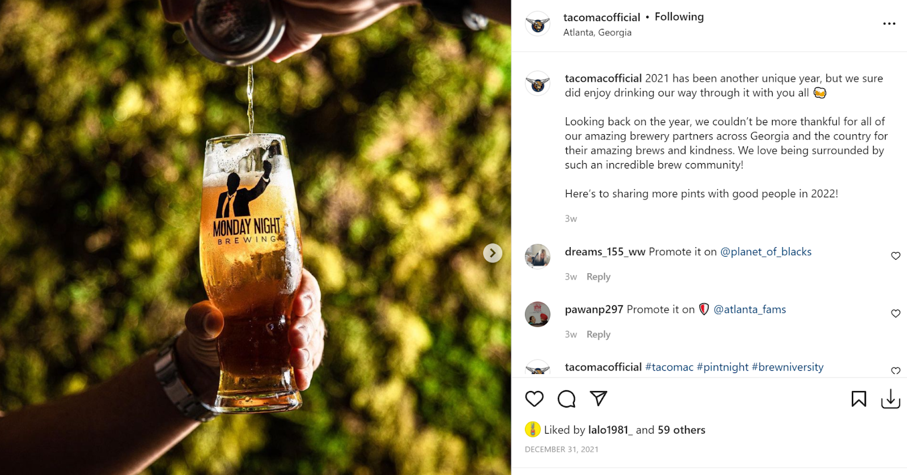This screenshot has width=907, height=475.
Task: Like dreams_155_ww's comment
Action: tap(896, 256)
